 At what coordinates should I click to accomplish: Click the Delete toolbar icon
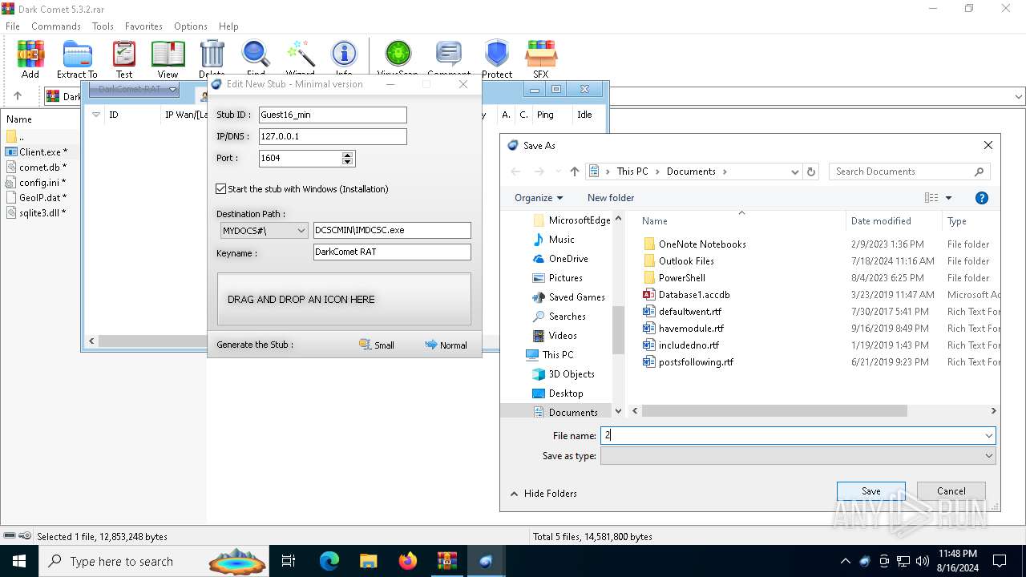pyautogui.click(x=212, y=59)
